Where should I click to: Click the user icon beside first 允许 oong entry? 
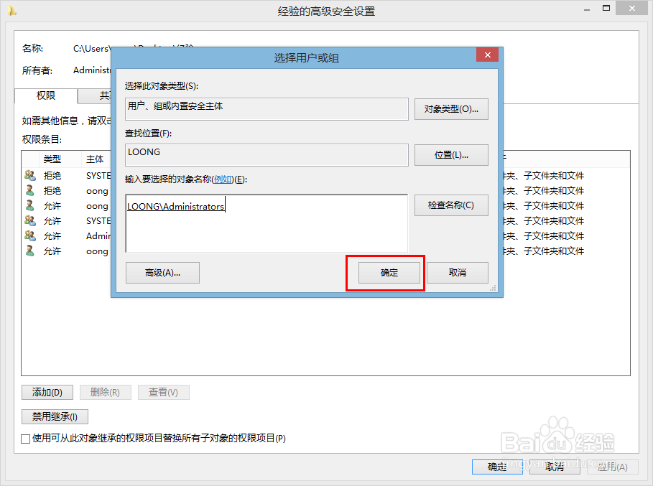point(29,205)
